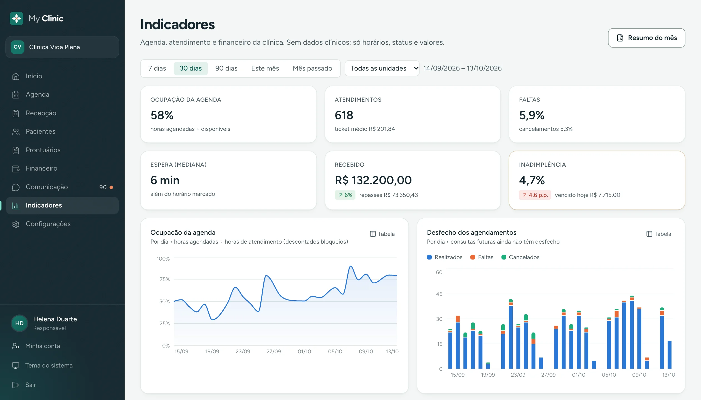Click the Configurações gear icon
Screen dimensions: 701x400
pos(16,224)
